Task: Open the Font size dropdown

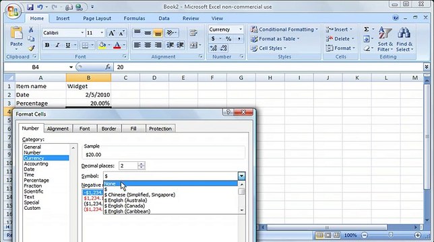Action: pos(102,33)
